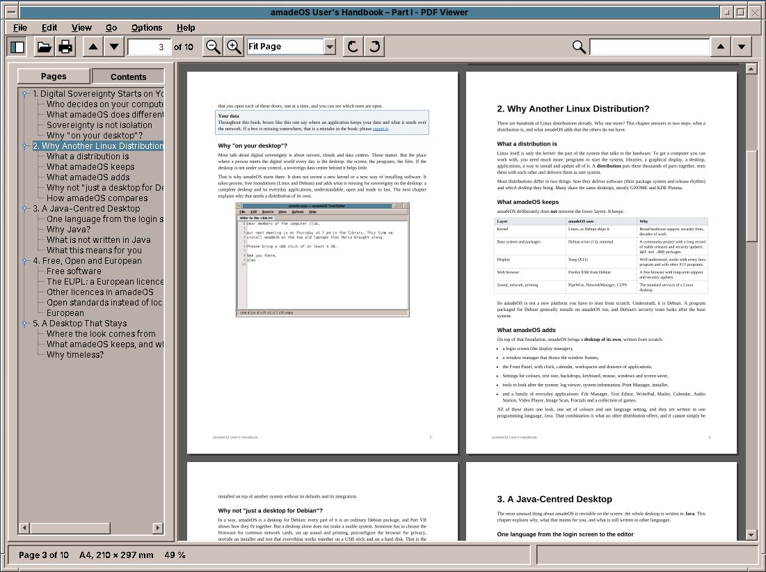Collapse chapter 3 A Java-Centred Desktop node
Image resolution: width=766 pixels, height=572 pixels.
24,209
